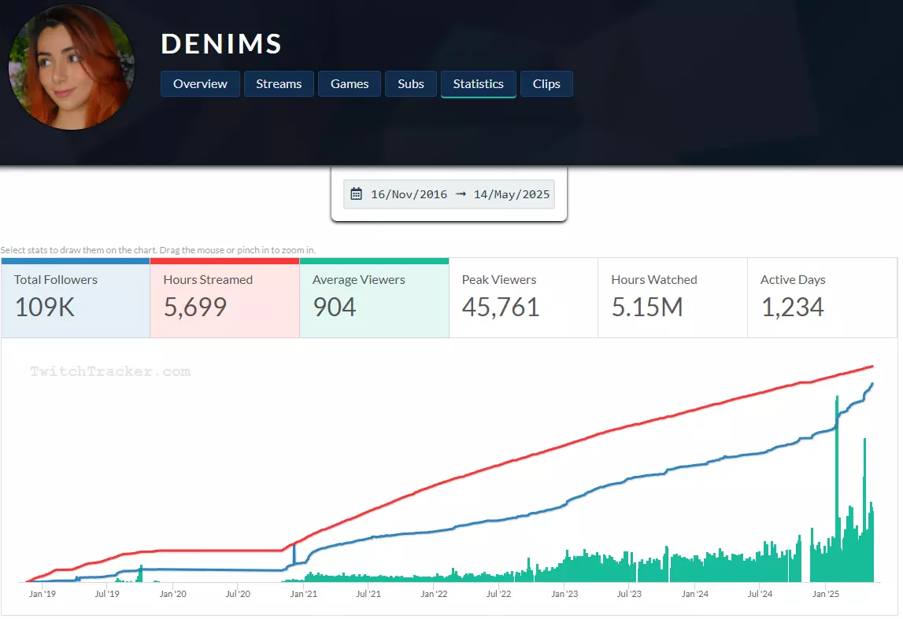The image size is (903, 619).
Task: Click the calendar icon in date range
Action: [x=357, y=193]
